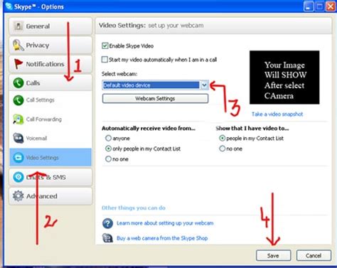Click the green Calls phone icon
Image resolution: width=337 pixels, height=268 pixels.
[x=18, y=83]
